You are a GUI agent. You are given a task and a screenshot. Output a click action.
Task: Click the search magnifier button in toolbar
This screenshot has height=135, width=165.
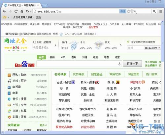(x=154, y=11)
